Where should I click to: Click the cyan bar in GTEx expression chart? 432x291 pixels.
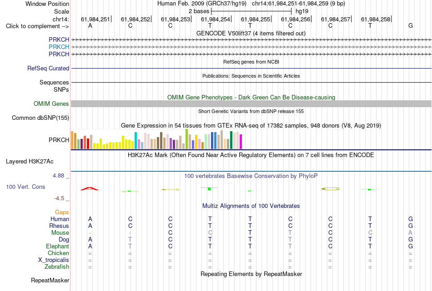(136, 141)
